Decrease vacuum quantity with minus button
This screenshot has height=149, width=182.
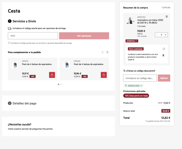(x=157, y=35)
